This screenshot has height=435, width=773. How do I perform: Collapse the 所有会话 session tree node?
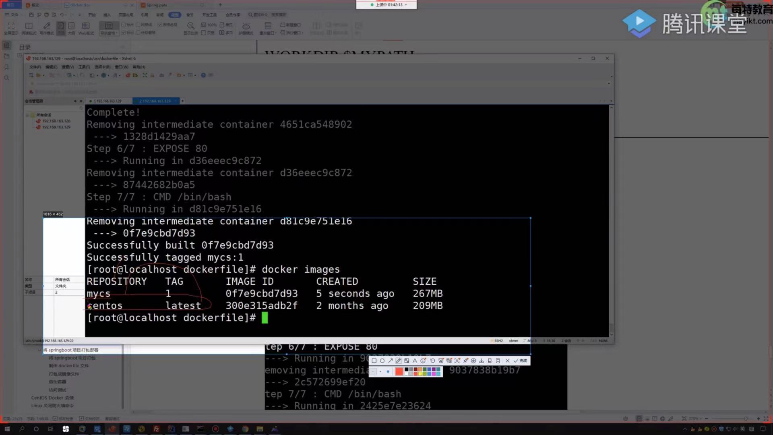coord(27,115)
